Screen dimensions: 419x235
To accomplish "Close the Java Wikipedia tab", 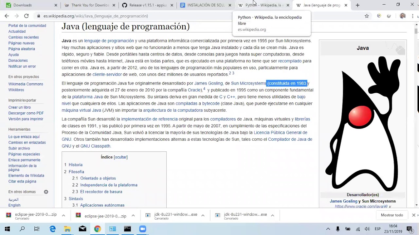I will click(346, 5).
